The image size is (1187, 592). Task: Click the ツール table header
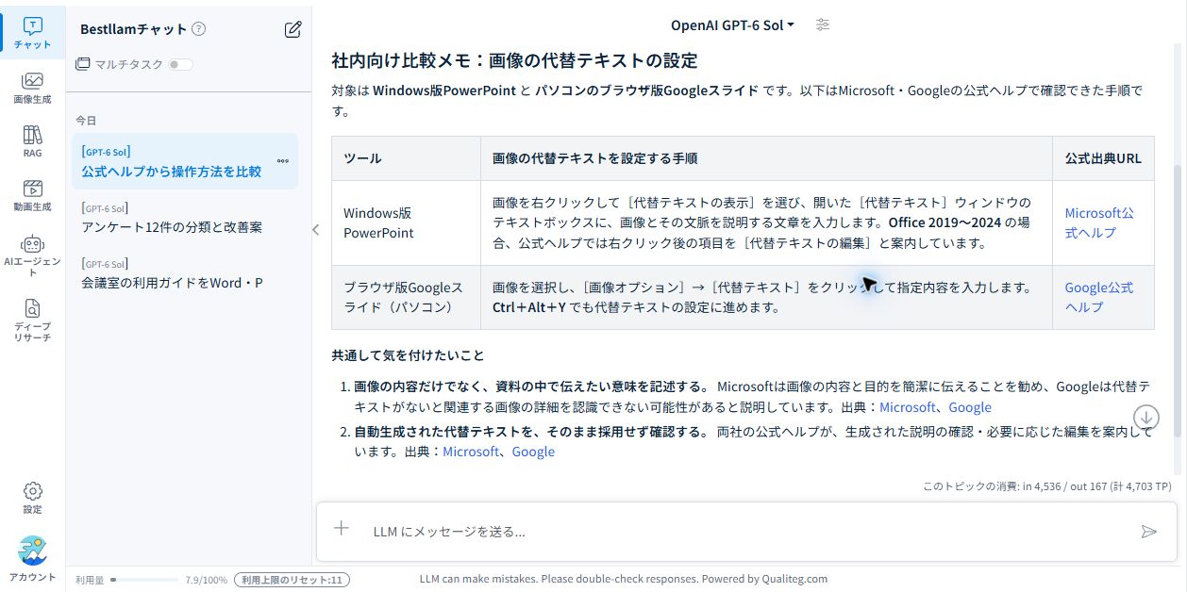[406, 158]
